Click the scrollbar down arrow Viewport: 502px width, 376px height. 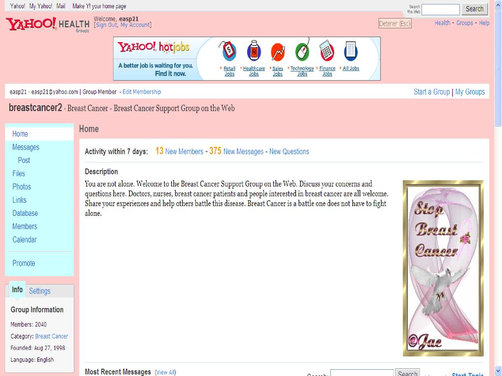pos(498,371)
